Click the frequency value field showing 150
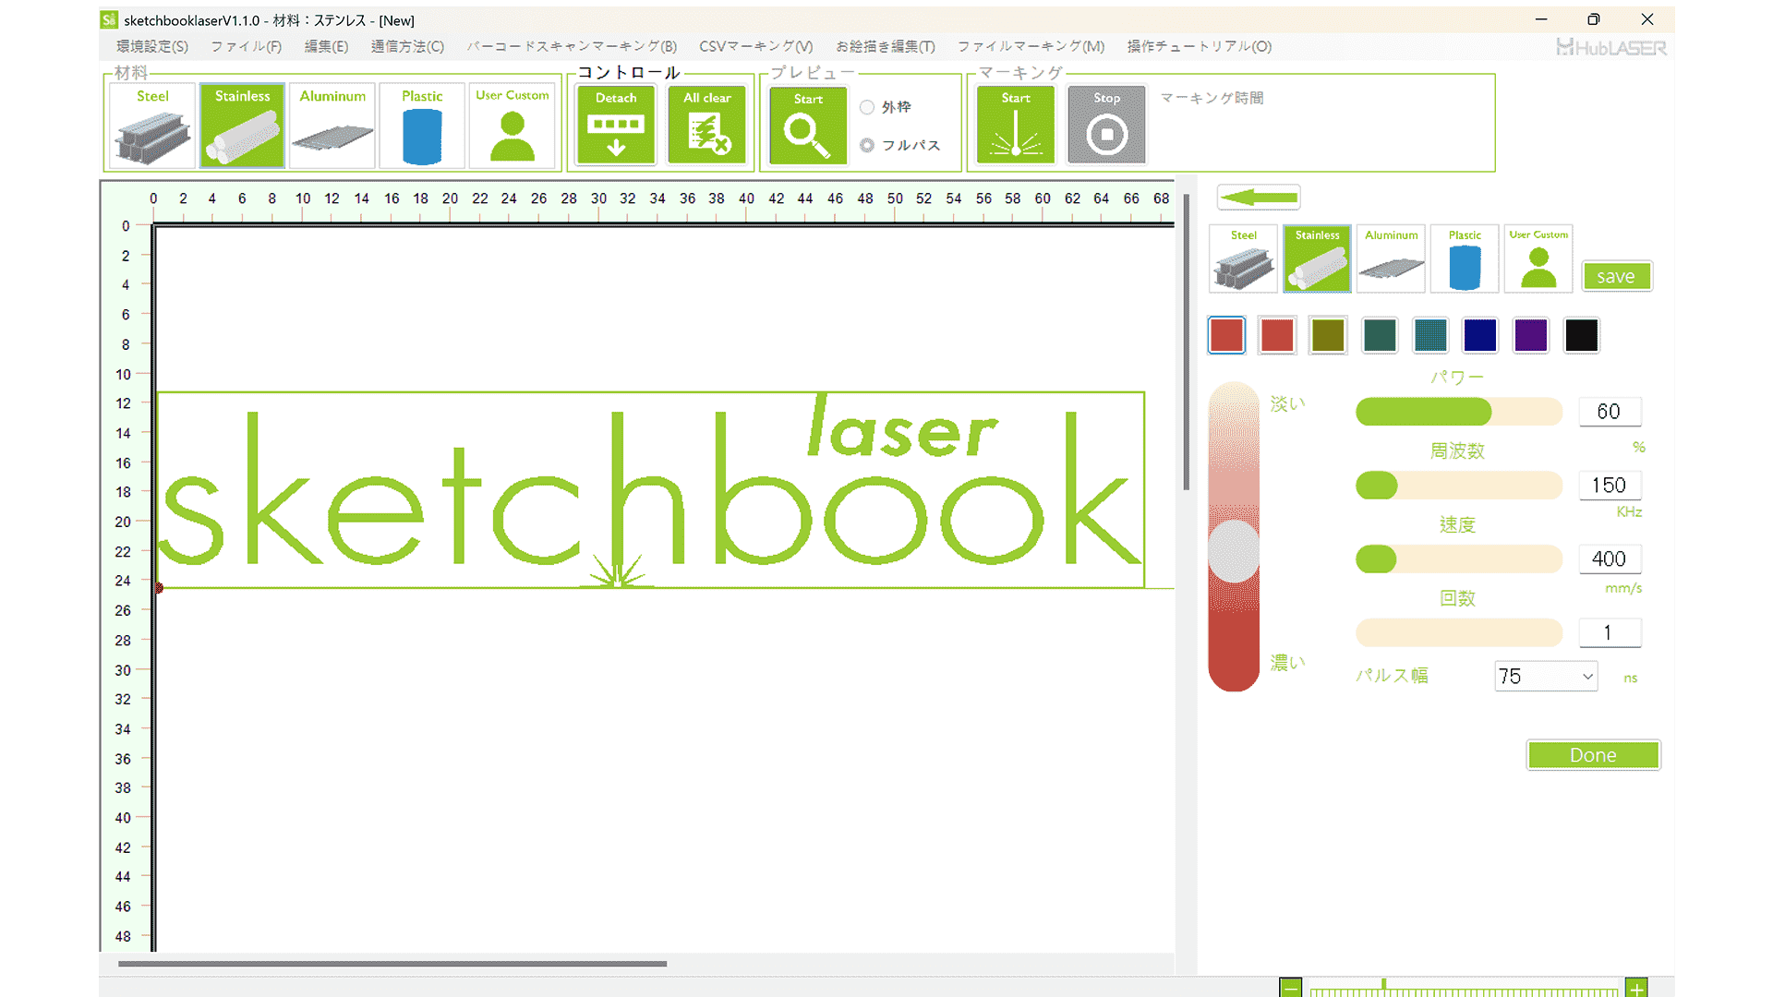1773x997 pixels. [1609, 486]
